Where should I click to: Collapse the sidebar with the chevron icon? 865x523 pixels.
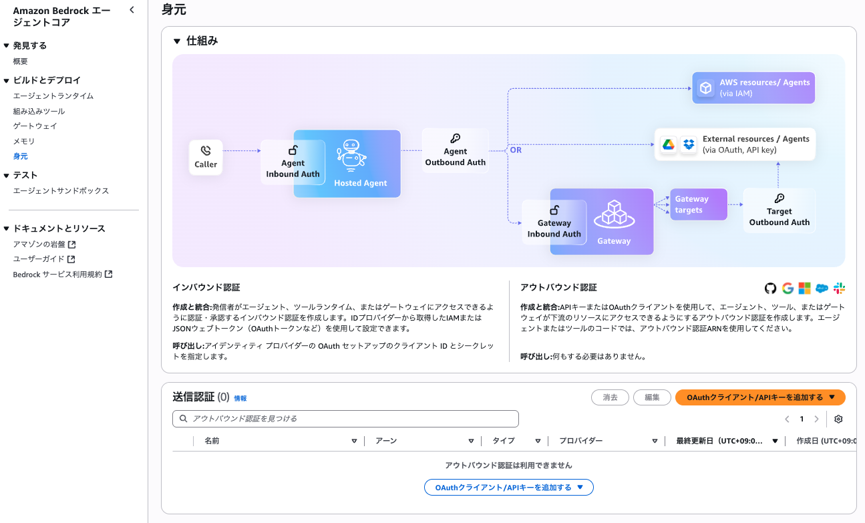tap(132, 10)
